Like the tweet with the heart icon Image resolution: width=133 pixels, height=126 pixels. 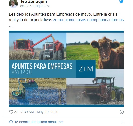pyautogui.click(x=11, y=112)
